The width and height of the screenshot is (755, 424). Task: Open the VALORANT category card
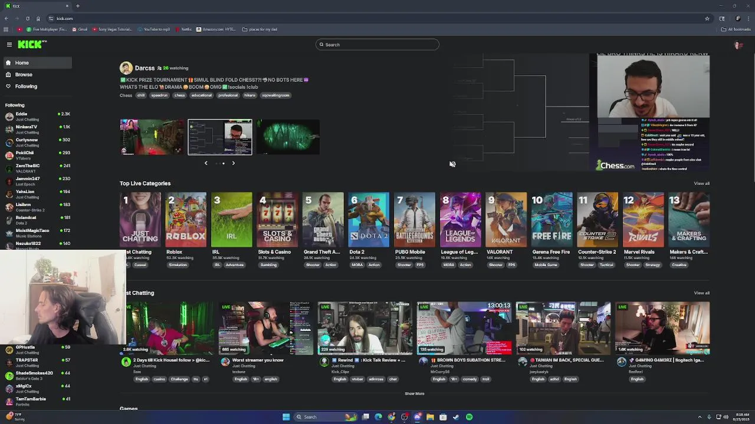pyautogui.click(x=506, y=219)
